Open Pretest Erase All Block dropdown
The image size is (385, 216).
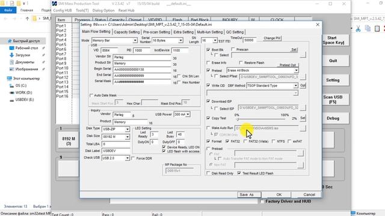point(296,71)
